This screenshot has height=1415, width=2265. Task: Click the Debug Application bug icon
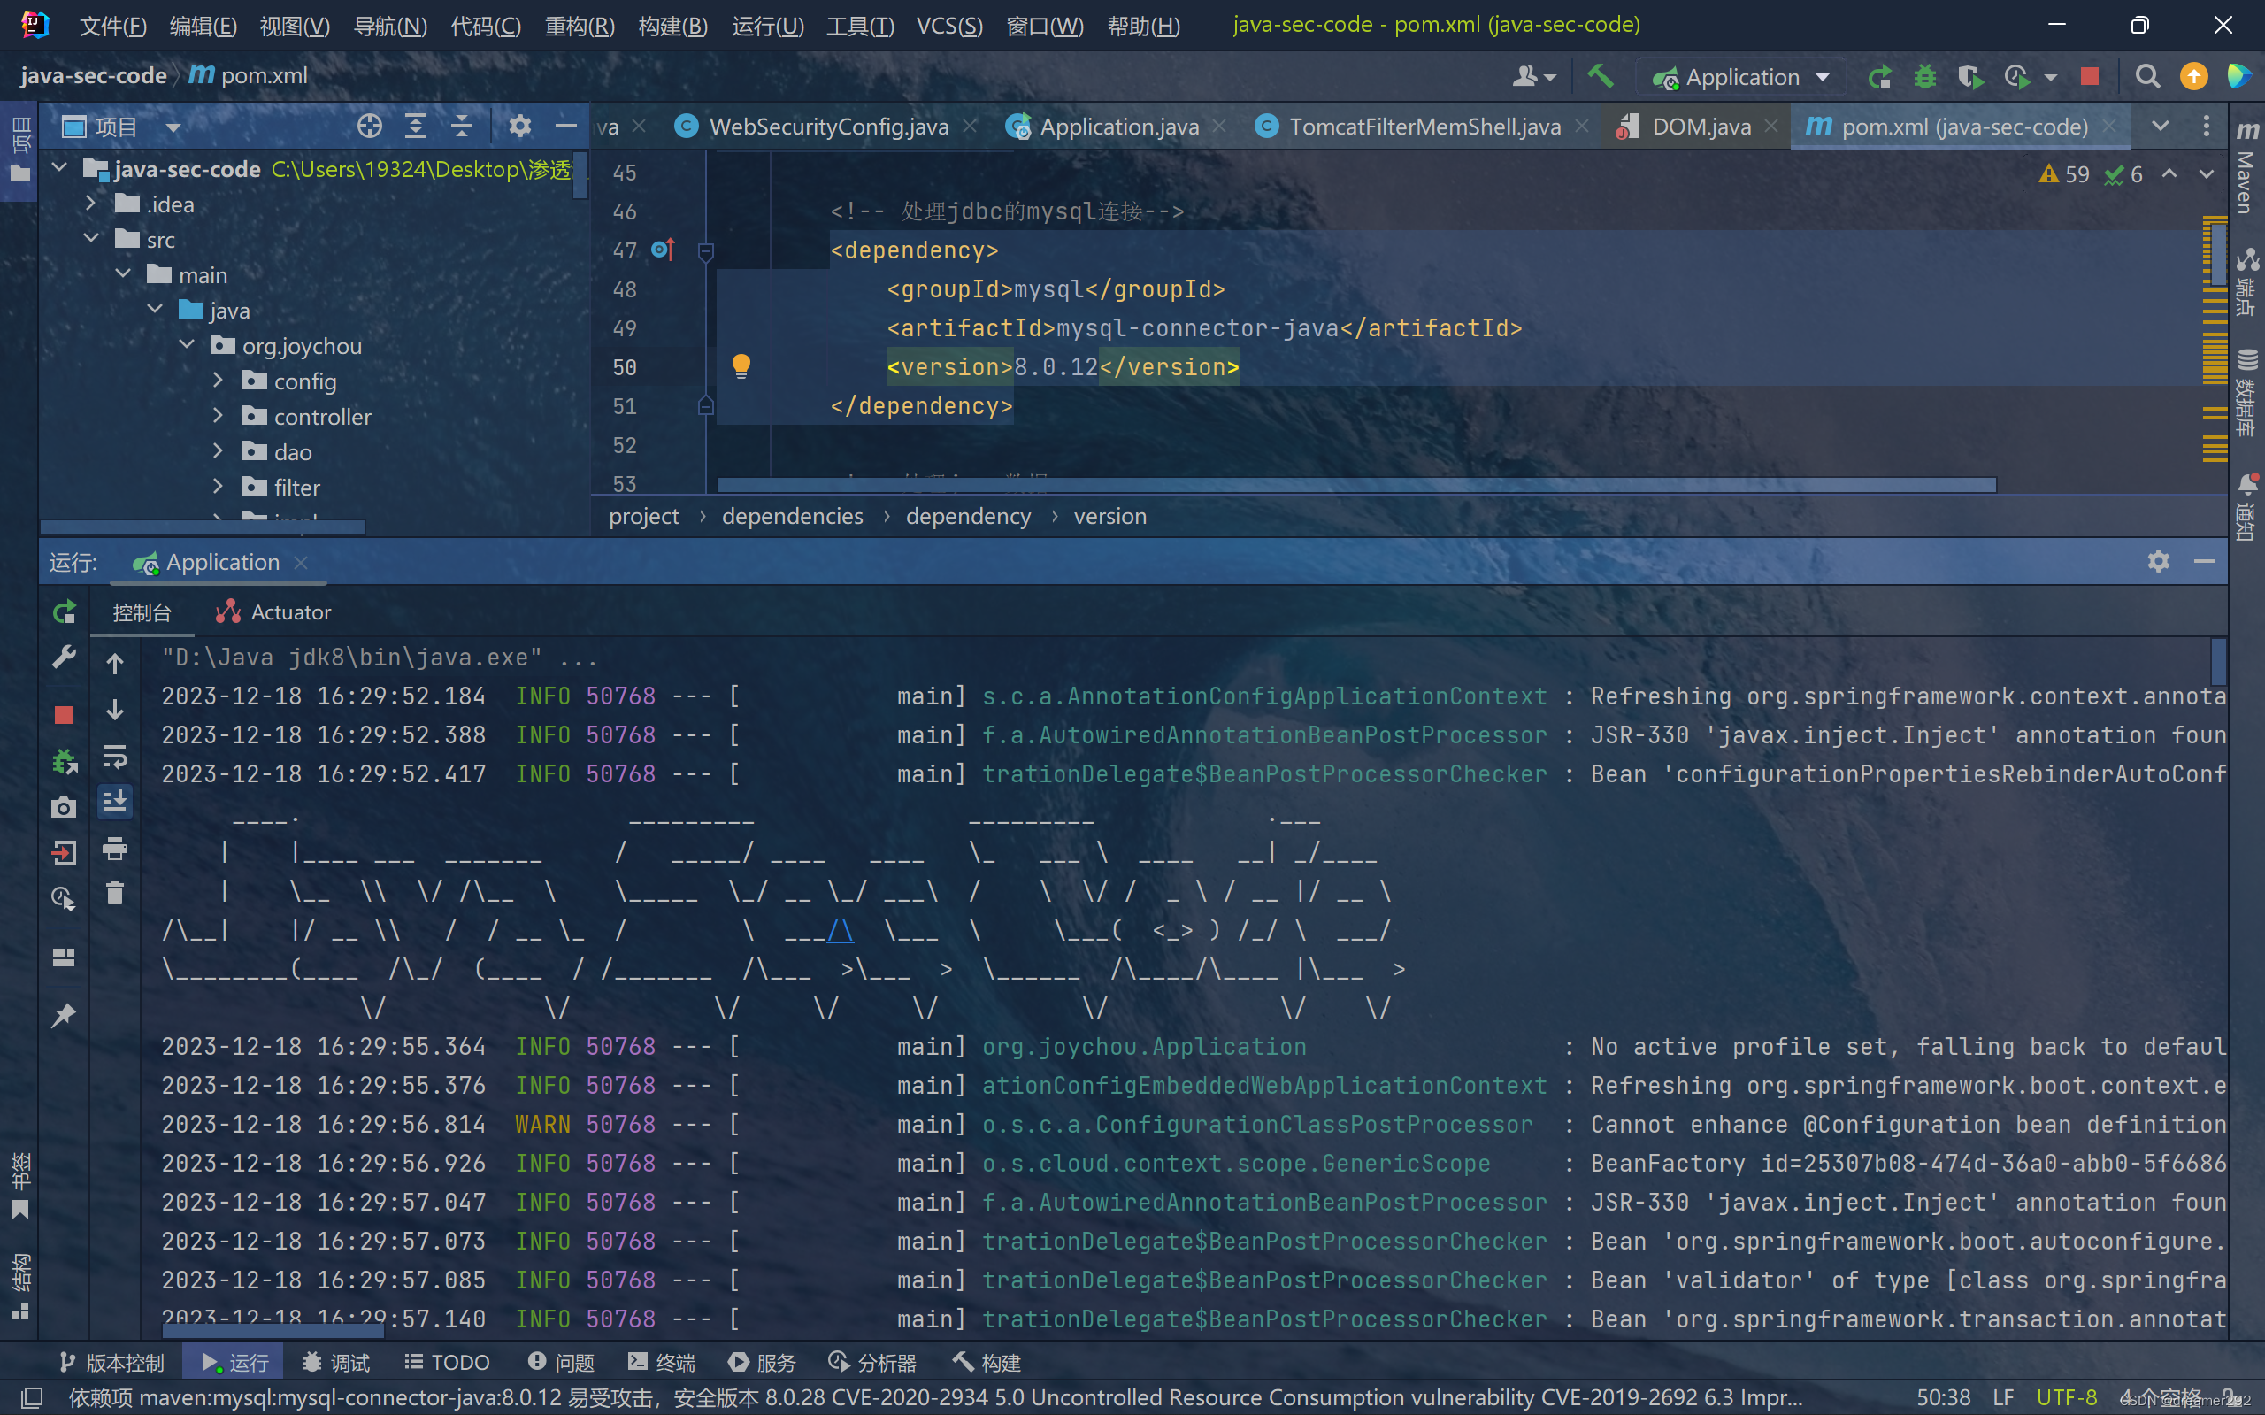tap(1924, 77)
